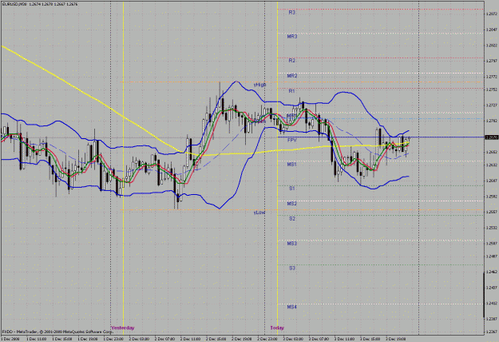Click the yHigh label

[x=259, y=85]
